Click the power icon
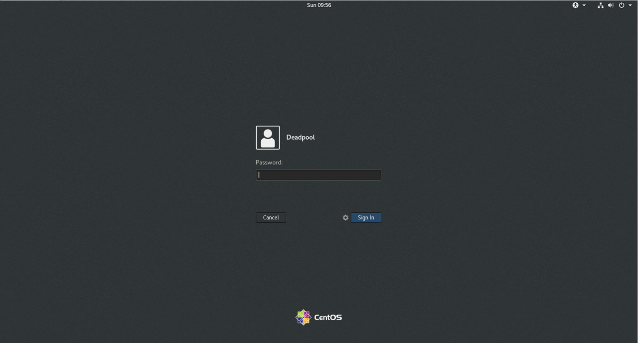Image resolution: width=638 pixels, height=343 pixels. (621, 5)
